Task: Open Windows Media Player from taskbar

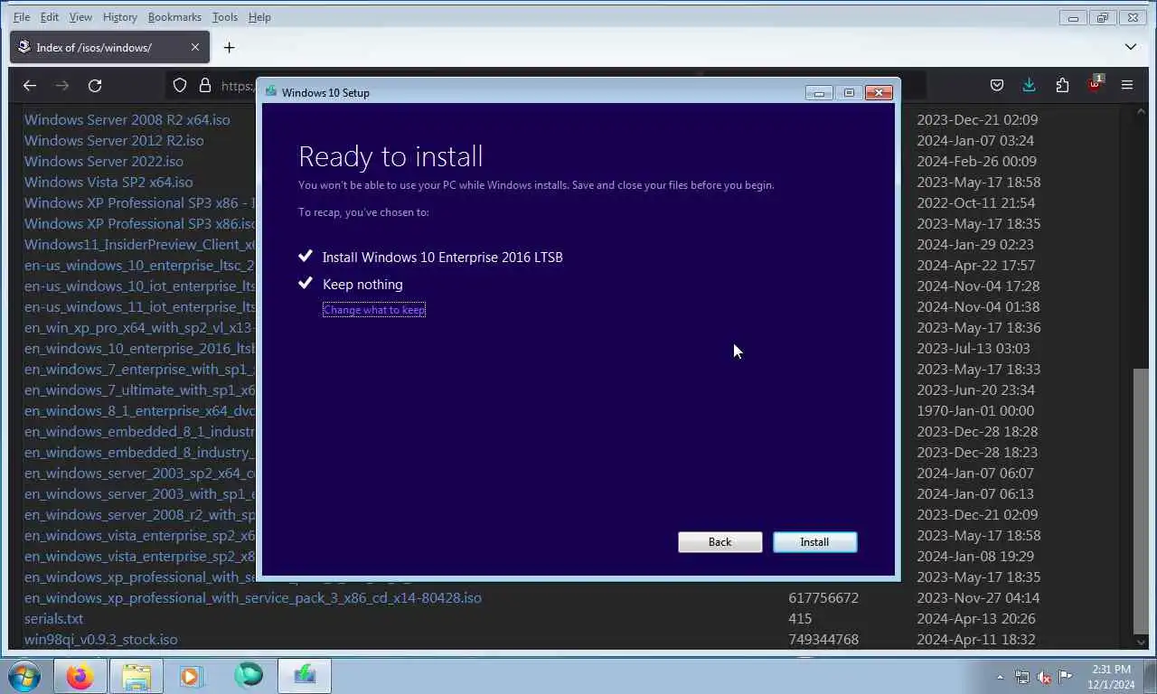Action: click(x=192, y=676)
